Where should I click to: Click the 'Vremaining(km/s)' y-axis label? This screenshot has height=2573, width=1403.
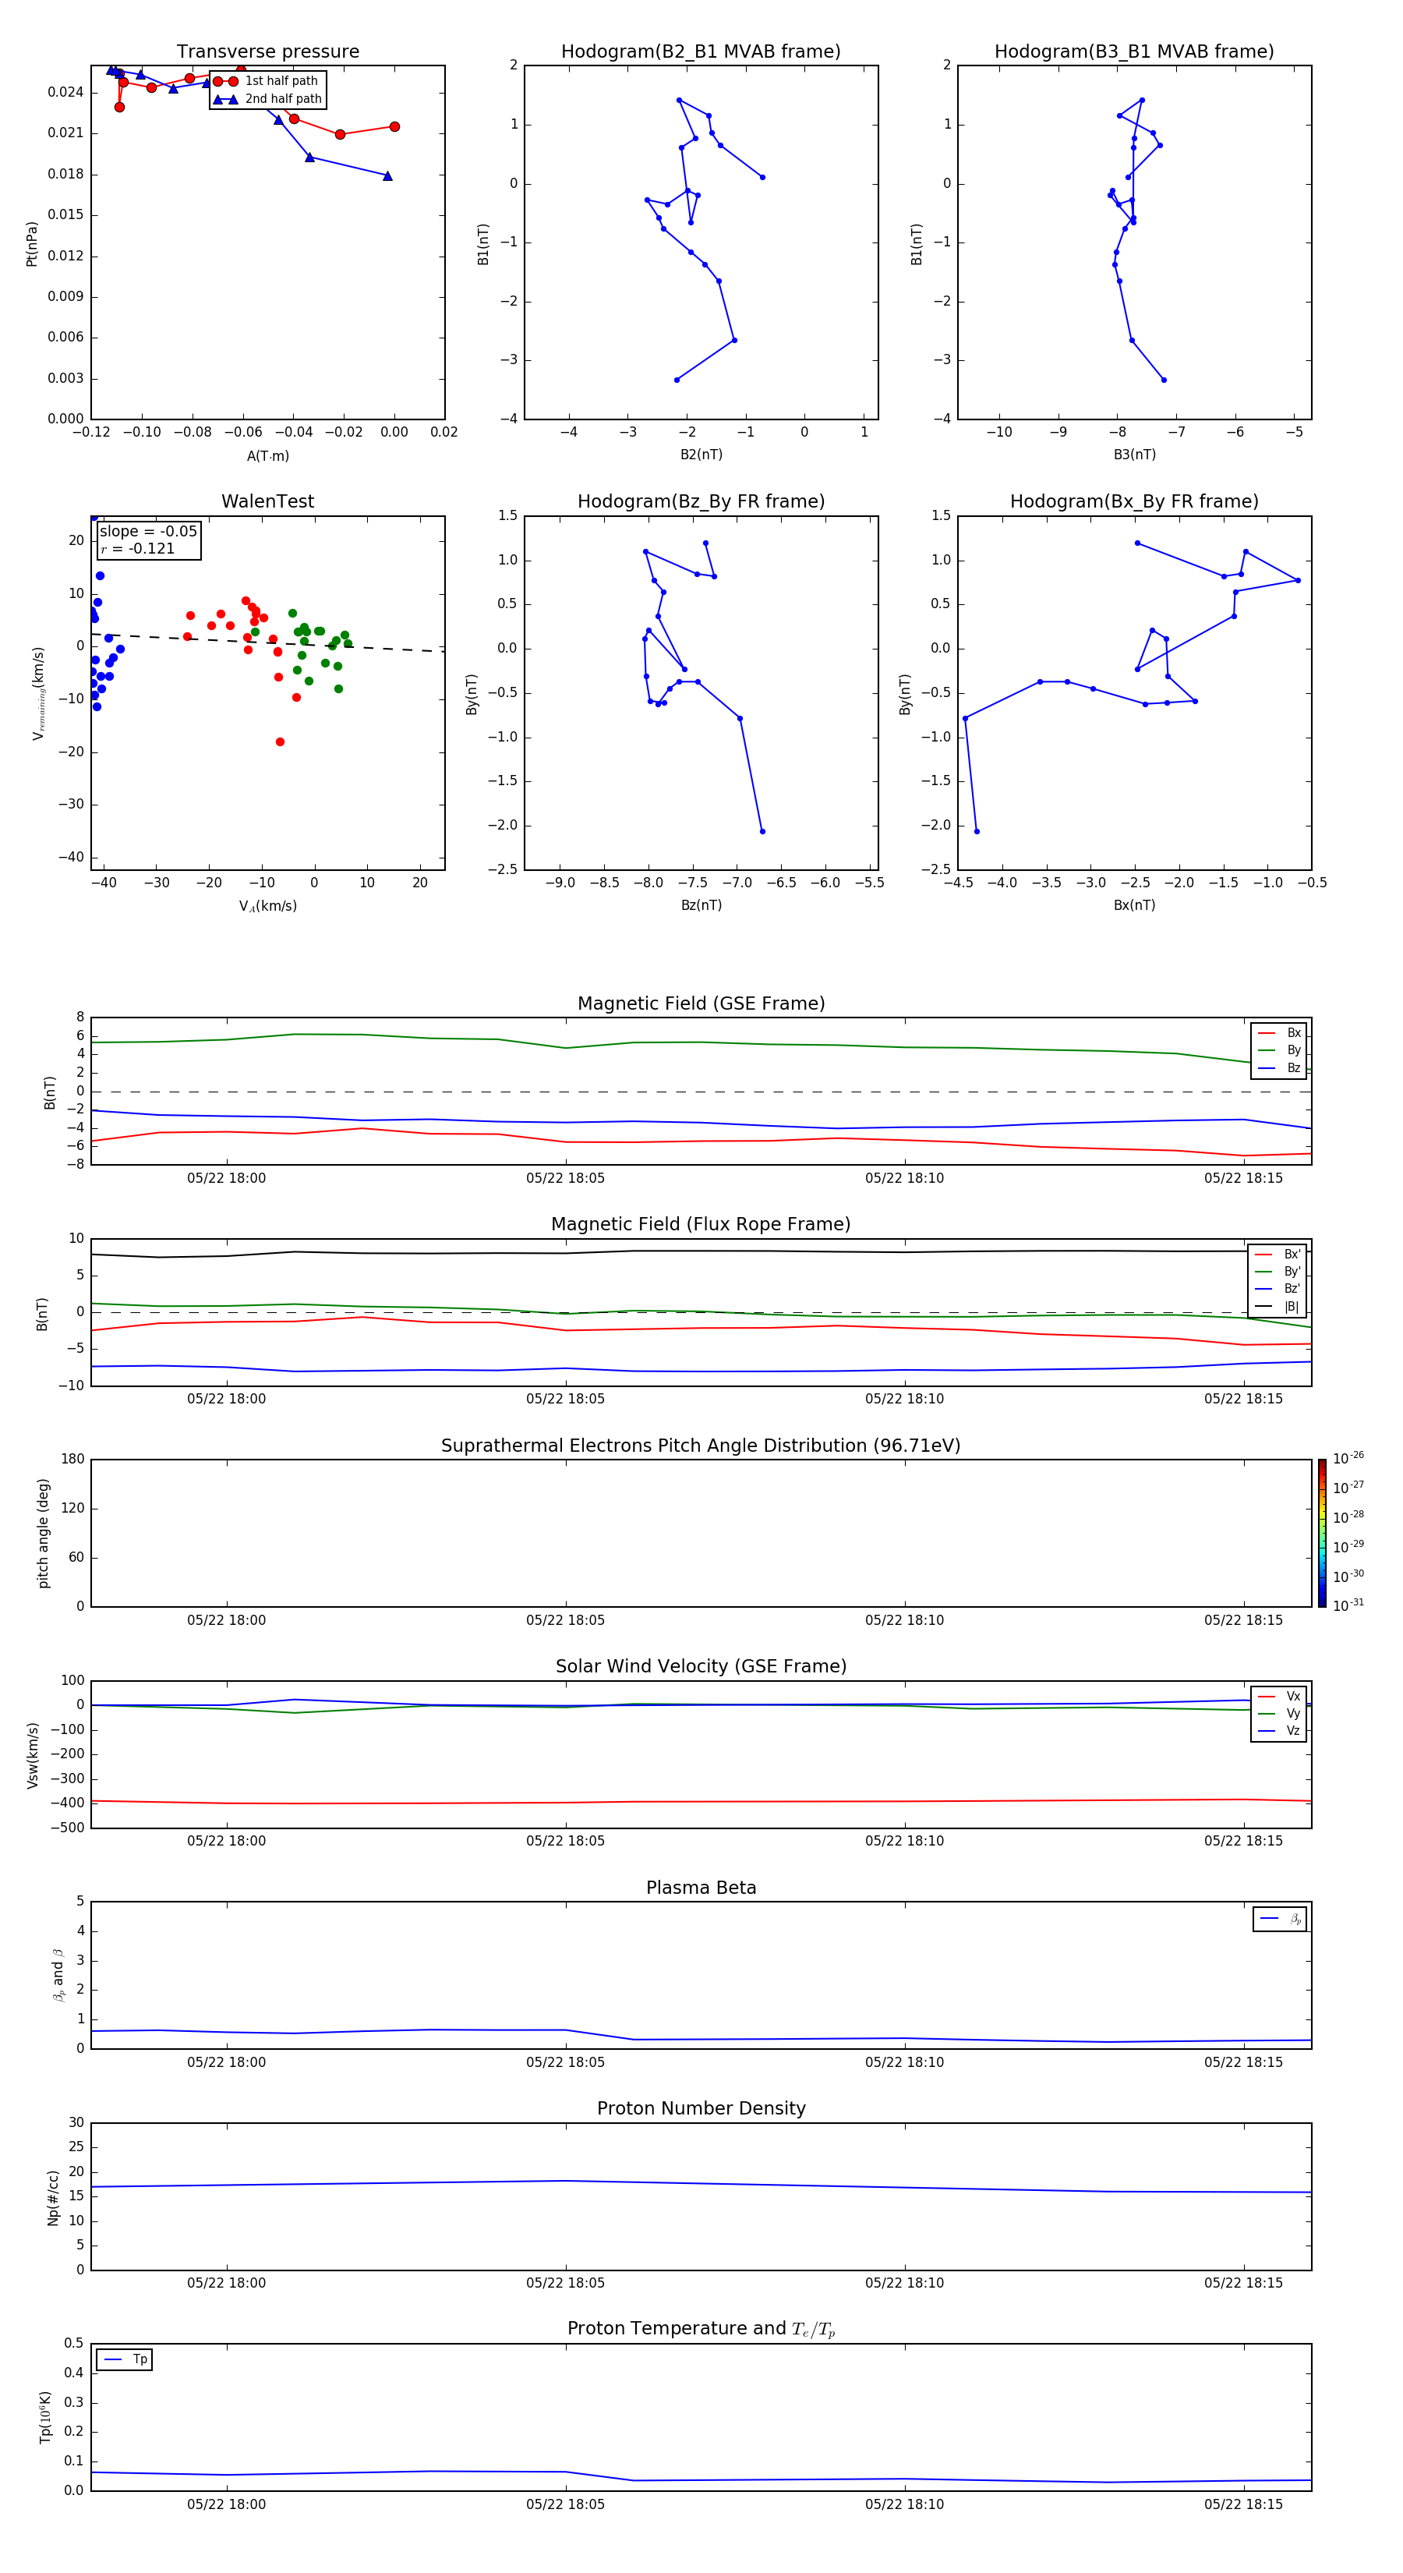[38, 693]
